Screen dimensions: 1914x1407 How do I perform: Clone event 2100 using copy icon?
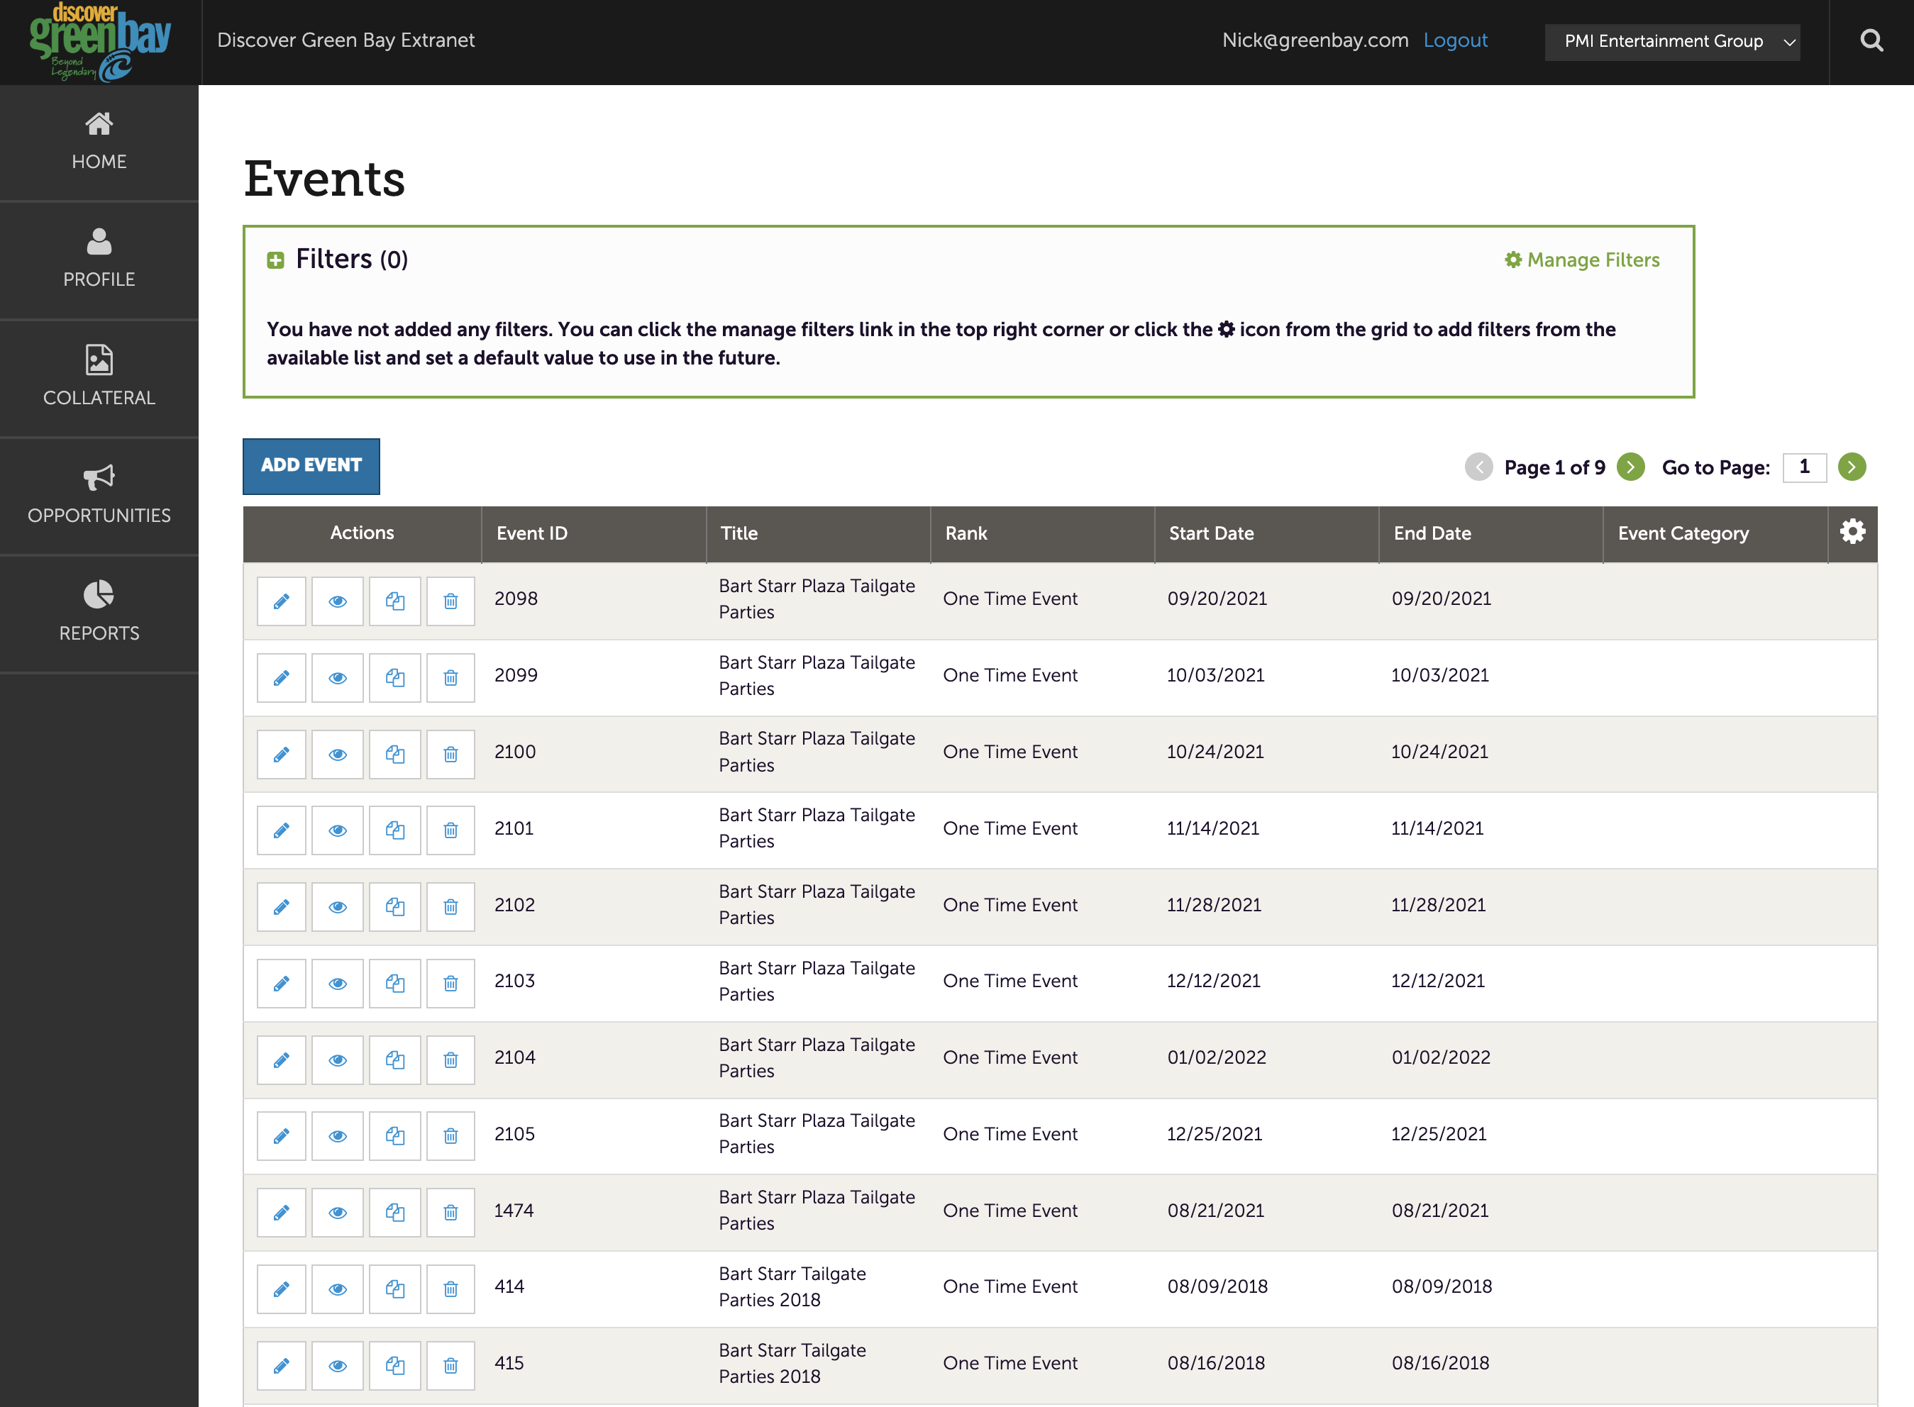coord(394,755)
